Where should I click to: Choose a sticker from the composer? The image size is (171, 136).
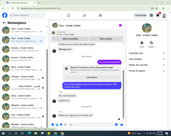(61, 125)
